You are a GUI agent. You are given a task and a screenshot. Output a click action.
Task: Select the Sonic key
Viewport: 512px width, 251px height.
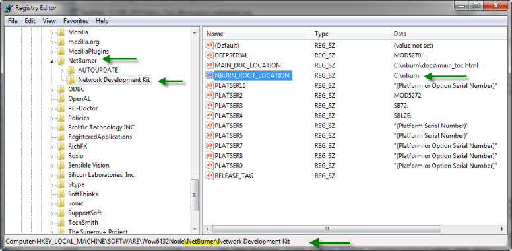(76, 203)
